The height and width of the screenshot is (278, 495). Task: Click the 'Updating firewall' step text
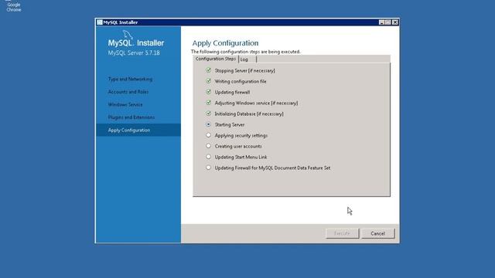[x=232, y=92]
